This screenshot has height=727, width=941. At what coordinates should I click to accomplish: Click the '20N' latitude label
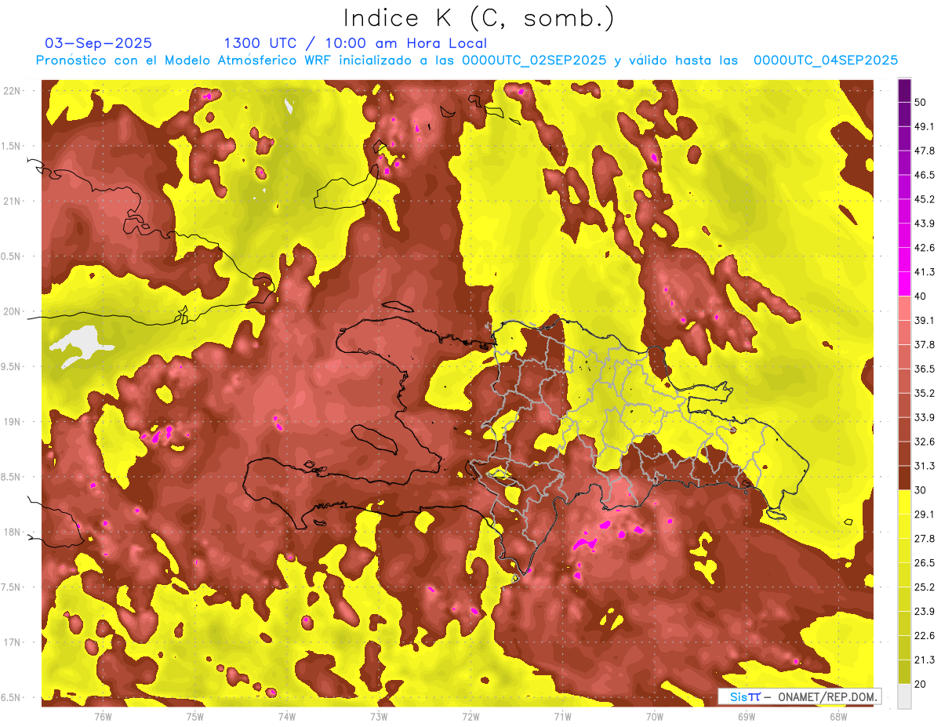pos(12,311)
